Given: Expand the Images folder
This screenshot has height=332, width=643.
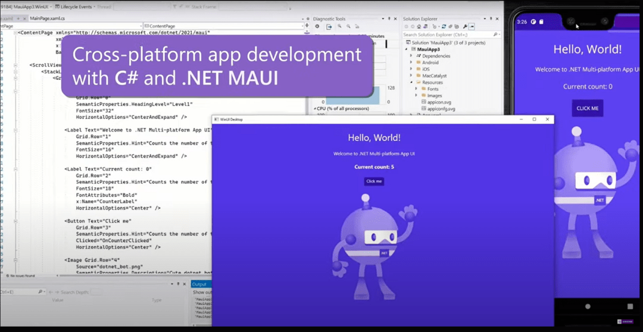Looking at the screenshot, I should (416, 95).
